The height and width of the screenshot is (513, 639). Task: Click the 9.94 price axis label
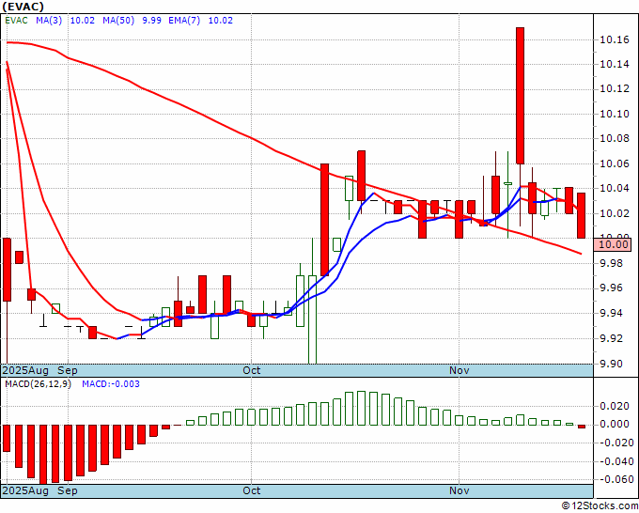[612, 313]
